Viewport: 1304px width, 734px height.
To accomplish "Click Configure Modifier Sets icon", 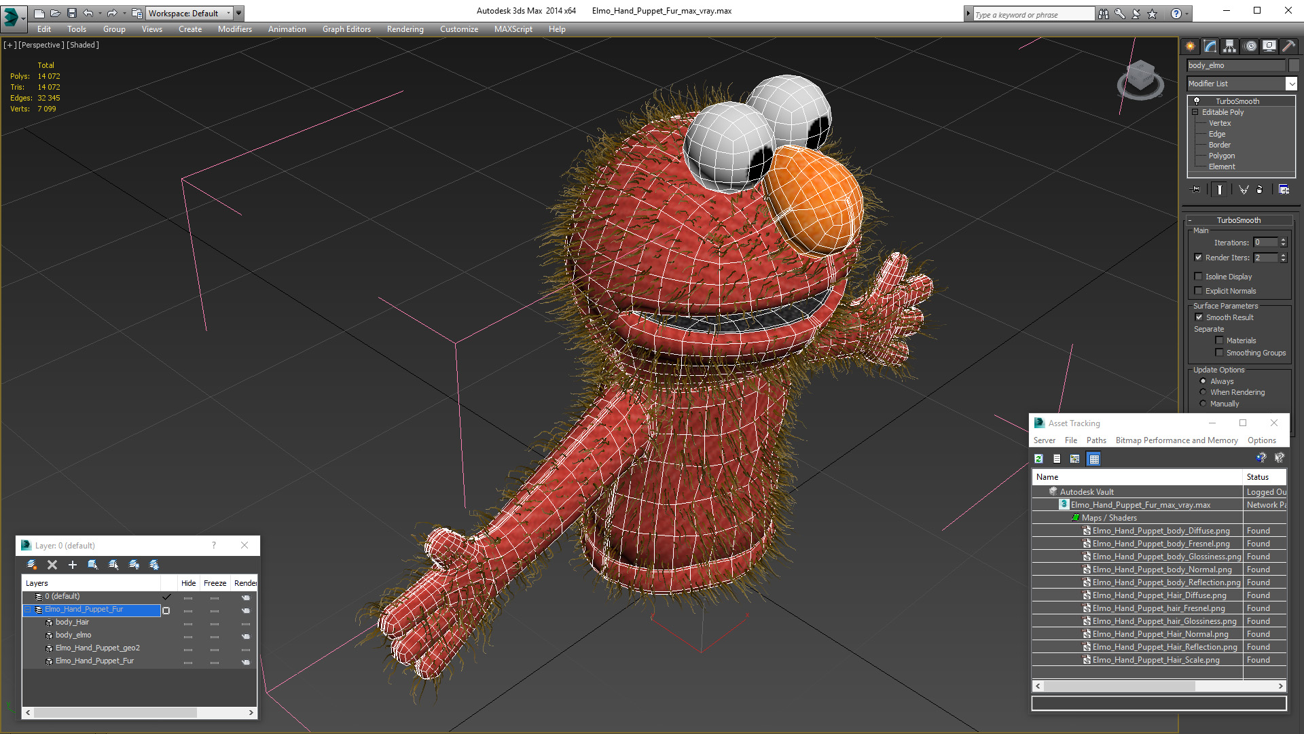I will [1284, 190].
